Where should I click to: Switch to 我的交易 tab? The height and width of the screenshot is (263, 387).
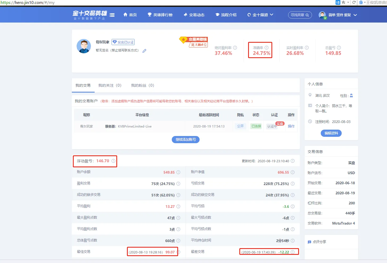(83, 85)
